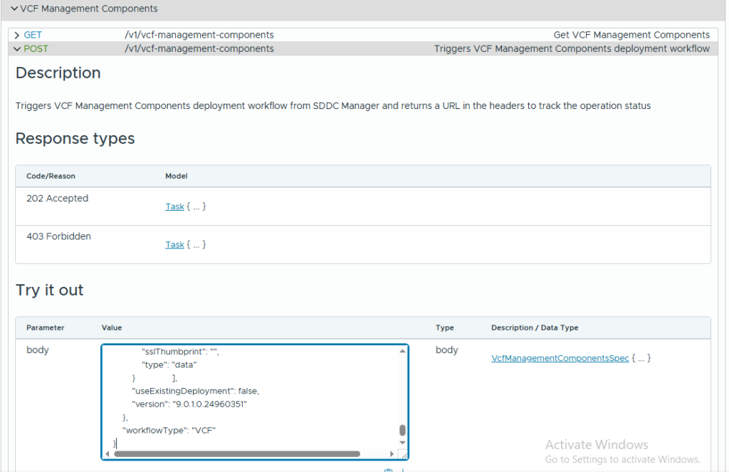
Task: Click the Triggers deployment workflow operation title
Action: [x=572, y=49]
